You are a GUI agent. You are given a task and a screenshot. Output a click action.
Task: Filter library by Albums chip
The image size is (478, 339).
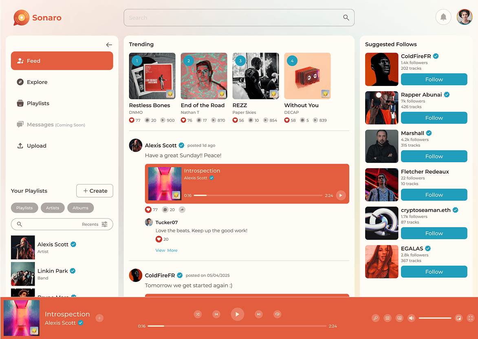point(80,208)
